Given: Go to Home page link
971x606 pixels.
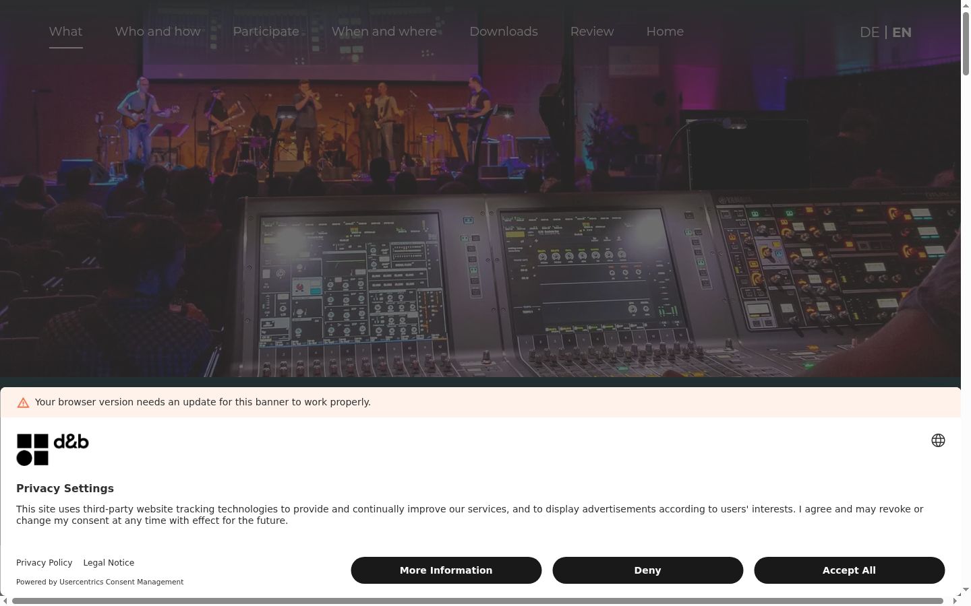Looking at the screenshot, I should pos(665,32).
